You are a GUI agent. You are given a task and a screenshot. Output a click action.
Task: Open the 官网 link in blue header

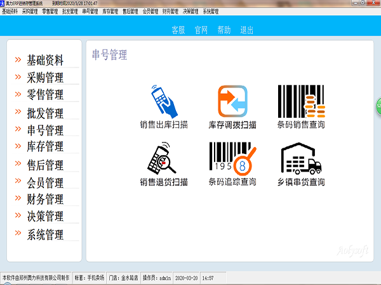click(x=201, y=30)
